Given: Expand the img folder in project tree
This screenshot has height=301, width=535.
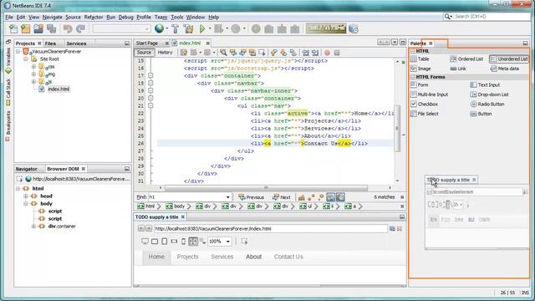Looking at the screenshot, I should click(33, 74).
